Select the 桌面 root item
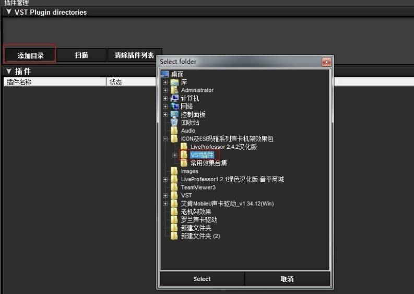 pos(177,74)
